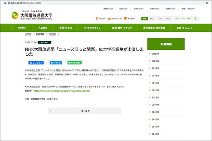Select 標準 text size toggle
This screenshot has width=212, height=141.
(145, 19)
